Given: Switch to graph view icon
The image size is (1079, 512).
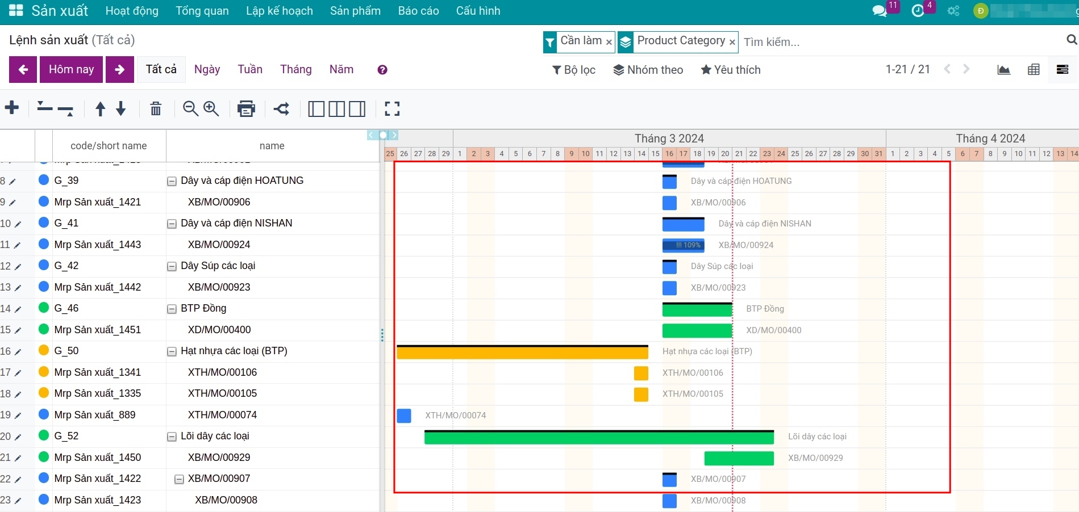Looking at the screenshot, I should pyautogui.click(x=1003, y=70).
